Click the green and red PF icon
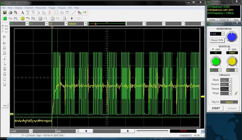The image size is (242, 140). pos(85,12)
